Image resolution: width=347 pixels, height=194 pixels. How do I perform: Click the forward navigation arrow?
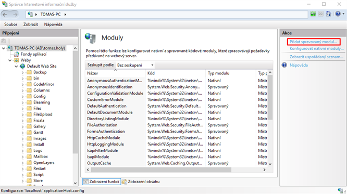click(15, 15)
